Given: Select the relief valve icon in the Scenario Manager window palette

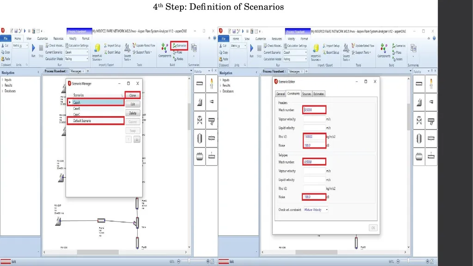Looking at the screenshot, I should click(x=200, y=102).
